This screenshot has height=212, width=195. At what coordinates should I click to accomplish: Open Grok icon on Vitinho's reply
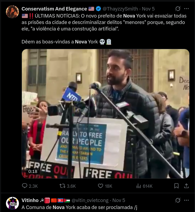tap(178, 200)
